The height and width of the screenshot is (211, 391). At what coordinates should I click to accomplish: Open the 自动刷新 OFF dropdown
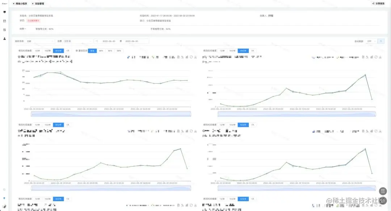[371, 41]
